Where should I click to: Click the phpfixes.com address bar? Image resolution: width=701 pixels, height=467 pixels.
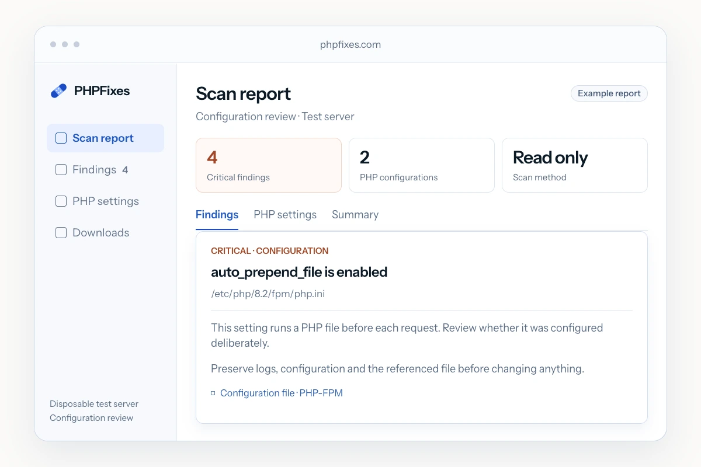tap(350, 45)
